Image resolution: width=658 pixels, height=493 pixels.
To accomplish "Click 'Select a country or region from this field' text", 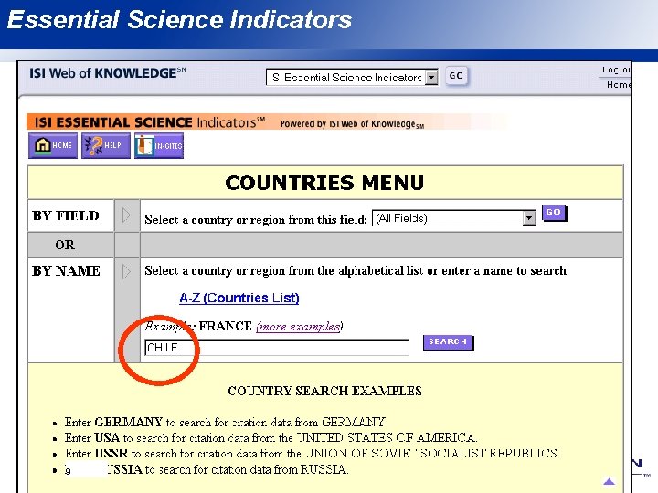I will (x=256, y=219).
